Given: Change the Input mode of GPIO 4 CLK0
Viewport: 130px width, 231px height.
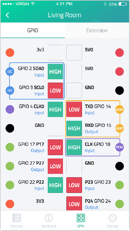Looking at the screenshot, I should [39, 113].
